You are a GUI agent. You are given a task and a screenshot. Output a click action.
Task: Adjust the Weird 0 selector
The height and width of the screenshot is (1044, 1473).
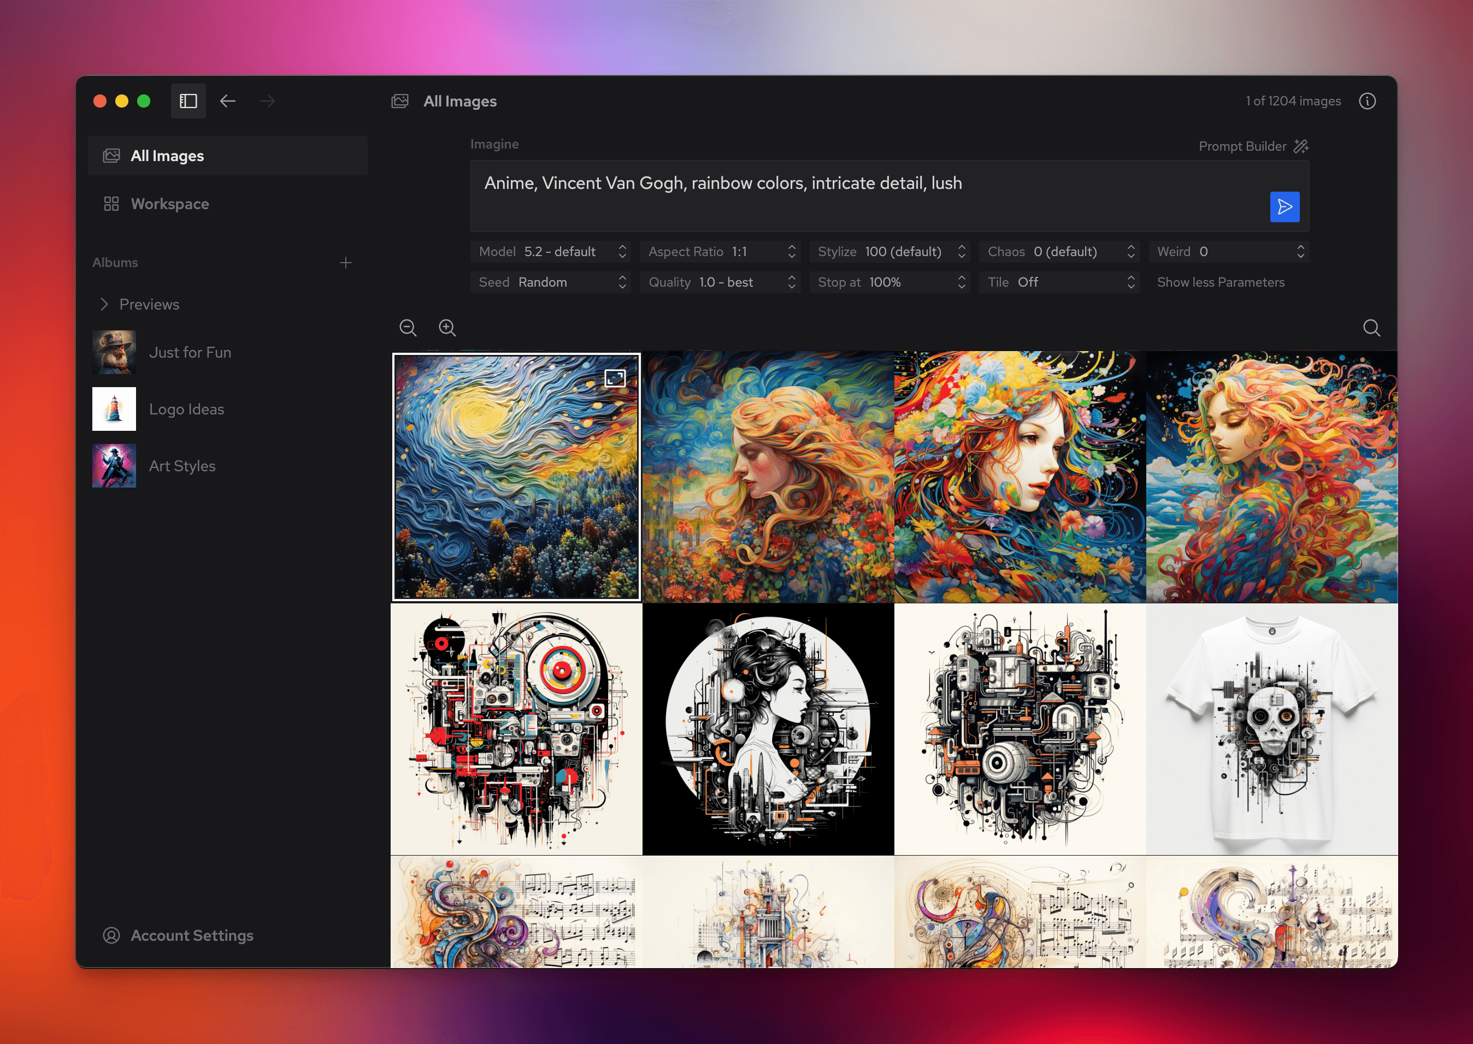(1229, 251)
